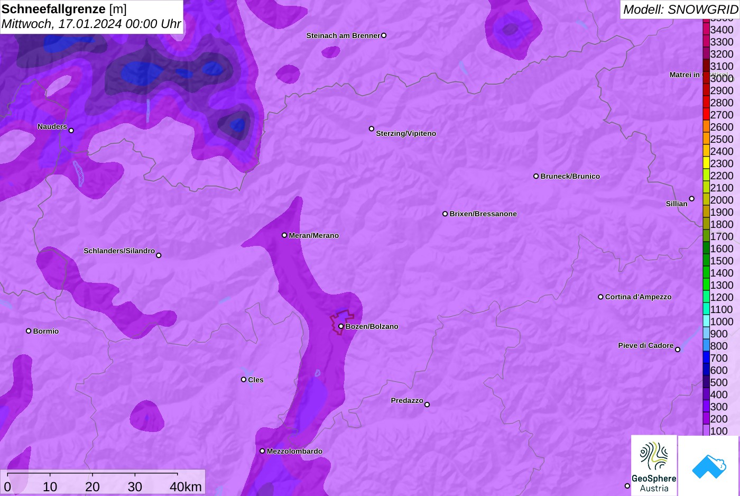Click the legend value '100'

(719, 431)
